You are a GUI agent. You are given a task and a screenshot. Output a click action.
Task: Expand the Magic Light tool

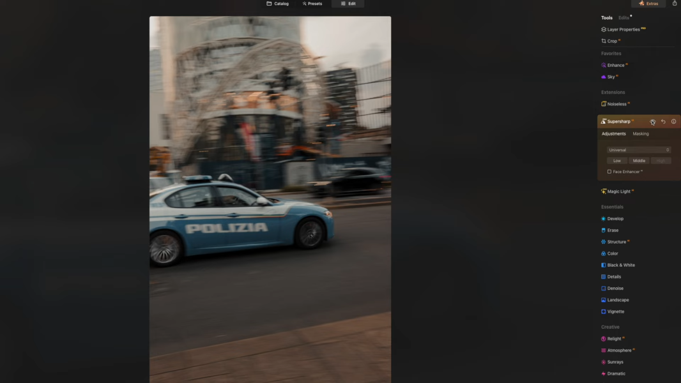[617, 191]
